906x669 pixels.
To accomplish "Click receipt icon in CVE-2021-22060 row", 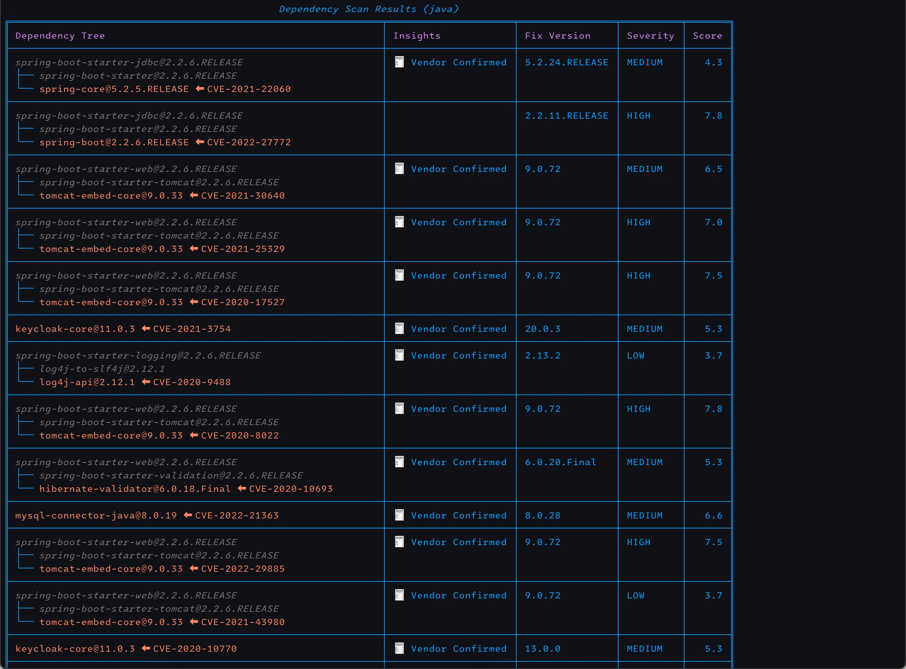I will click(x=399, y=62).
